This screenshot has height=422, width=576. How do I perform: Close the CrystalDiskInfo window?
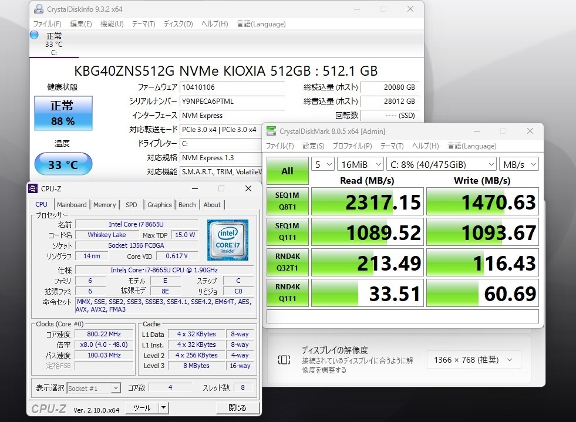pos(410,9)
